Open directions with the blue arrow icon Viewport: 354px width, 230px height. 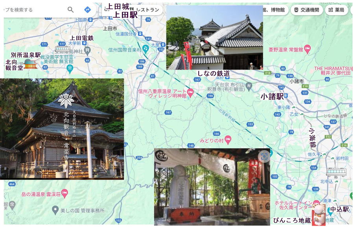tap(87, 10)
